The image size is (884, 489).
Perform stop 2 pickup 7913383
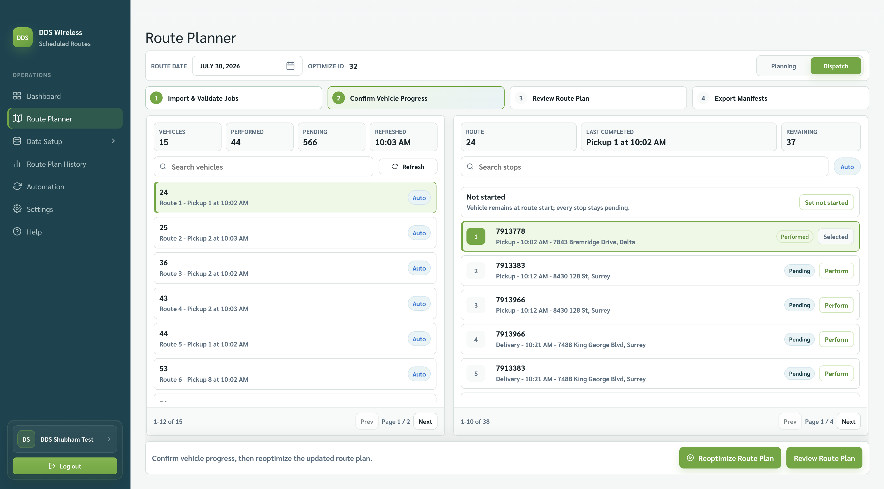[836, 271]
